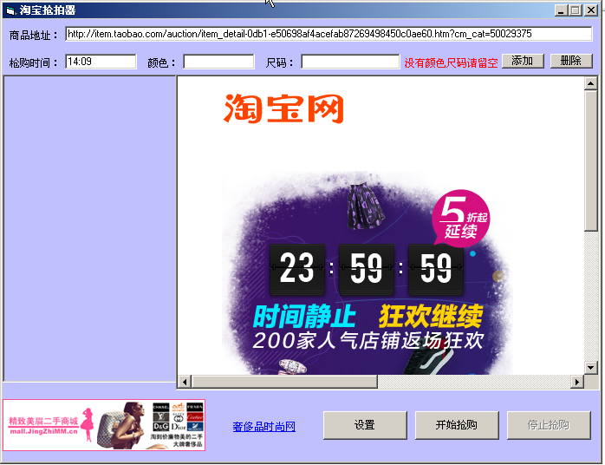This screenshot has height=465, width=605.
Task: Click the vertical scrollbar thumb
Action: tap(591, 160)
